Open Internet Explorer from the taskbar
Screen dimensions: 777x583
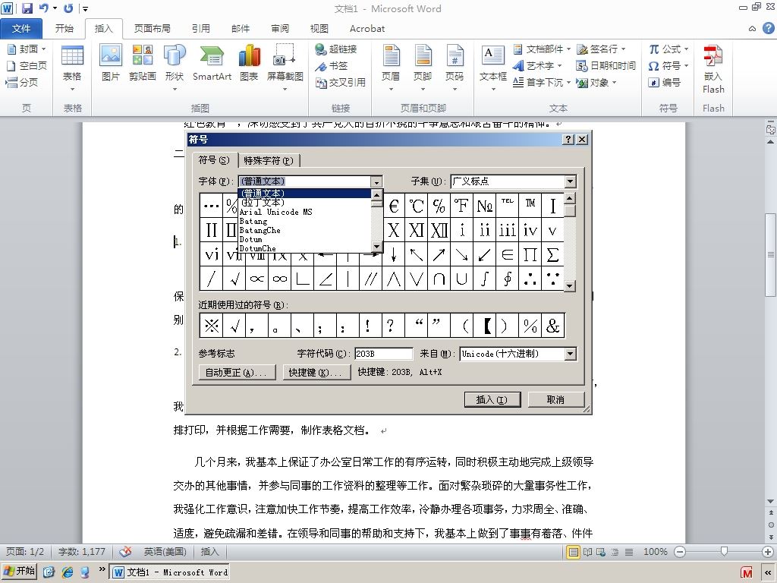click(67, 572)
